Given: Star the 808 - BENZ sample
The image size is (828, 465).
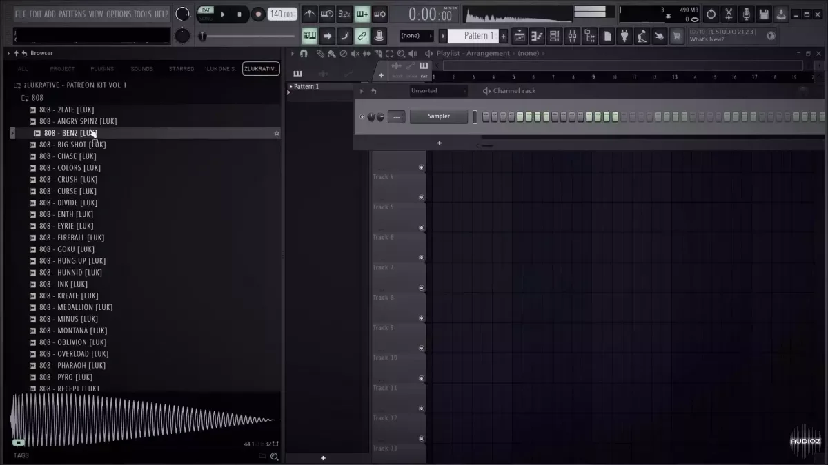Looking at the screenshot, I should (x=277, y=133).
